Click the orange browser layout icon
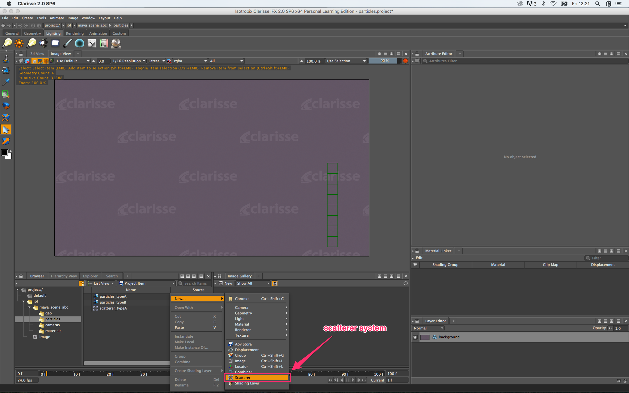This screenshot has height=393, width=629. 81,283
